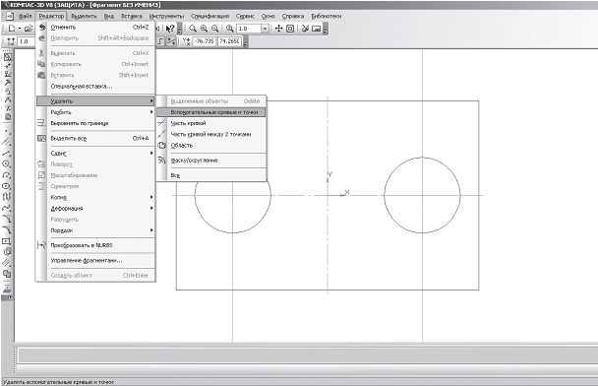This screenshot has height=386, width=598.
Task: Create a new document with the toolbar icon
Action: [x=12, y=29]
